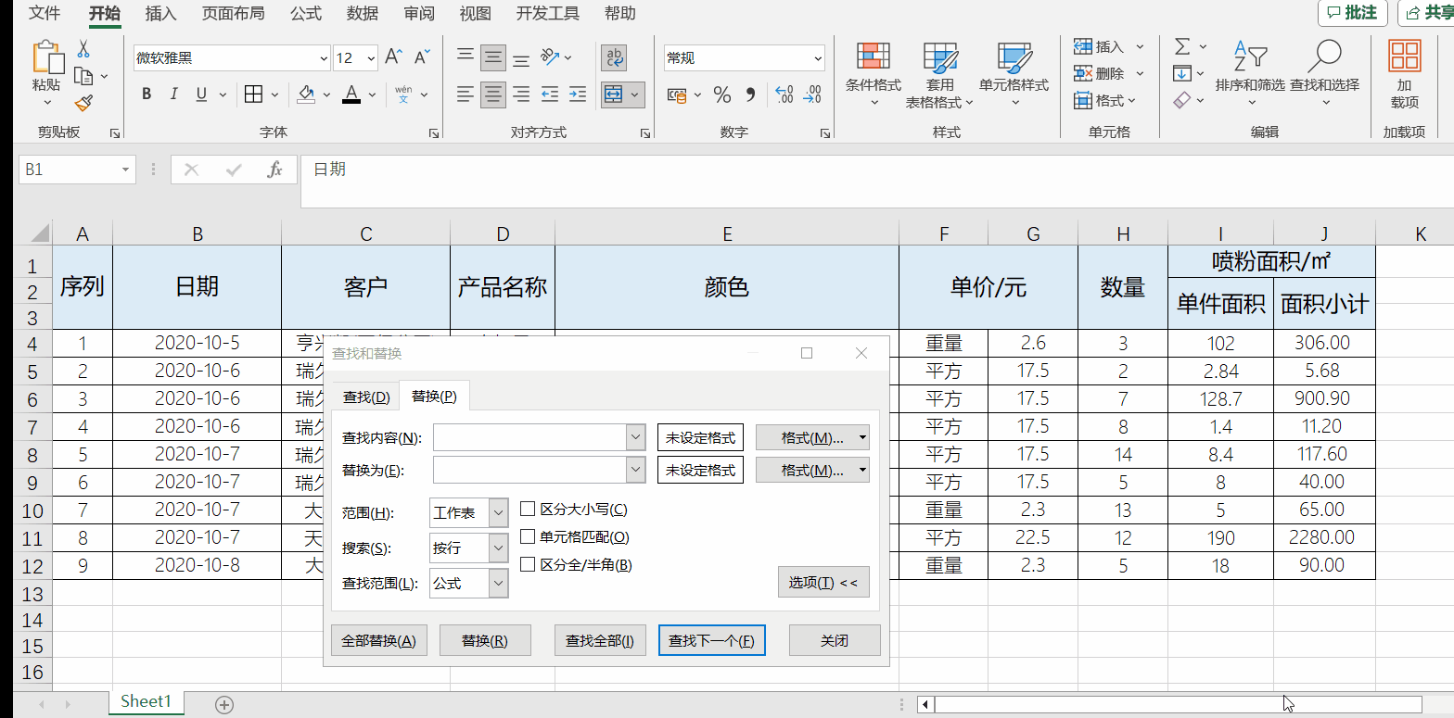Open the font name dropdown
The image size is (1454, 718).
(x=324, y=58)
